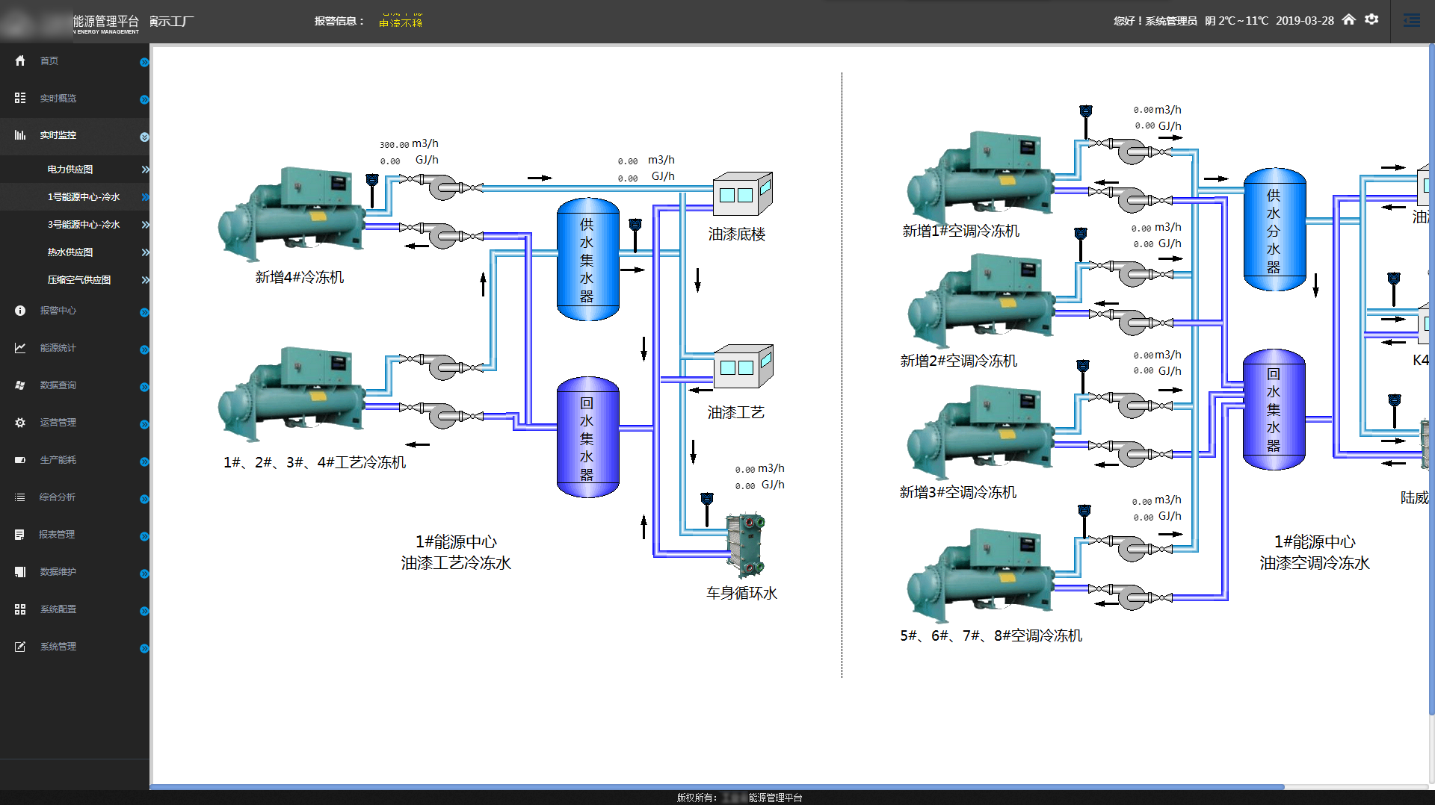Collapse arrow next to 实时监控

click(x=144, y=137)
